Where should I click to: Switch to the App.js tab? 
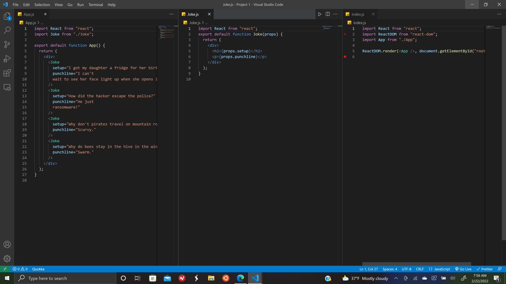click(x=29, y=14)
